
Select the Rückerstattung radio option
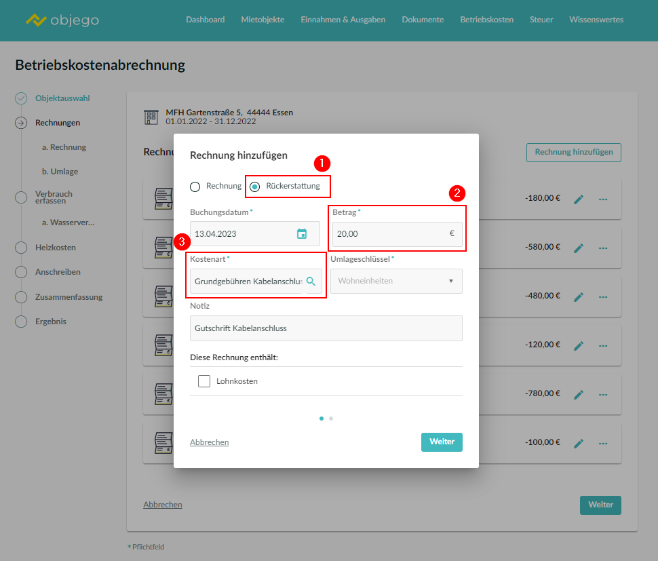(x=255, y=187)
